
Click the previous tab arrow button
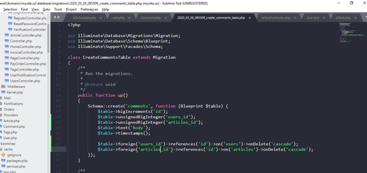(x=55, y=17)
